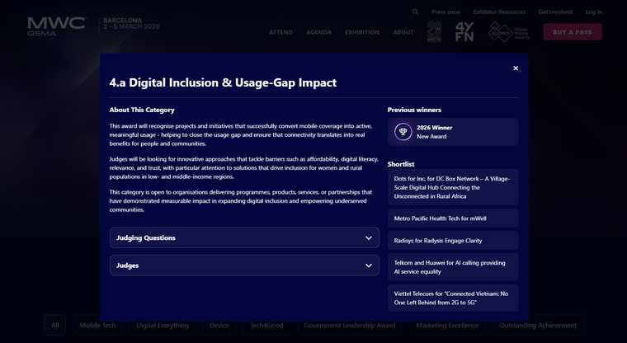Open the Agenda menu
The width and height of the screenshot is (627, 343).
318,32
